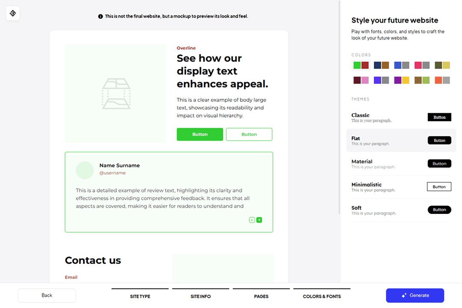Image resolution: width=462 pixels, height=308 pixels.
Task: Select the purple and yellow color palette
Action: point(402,80)
